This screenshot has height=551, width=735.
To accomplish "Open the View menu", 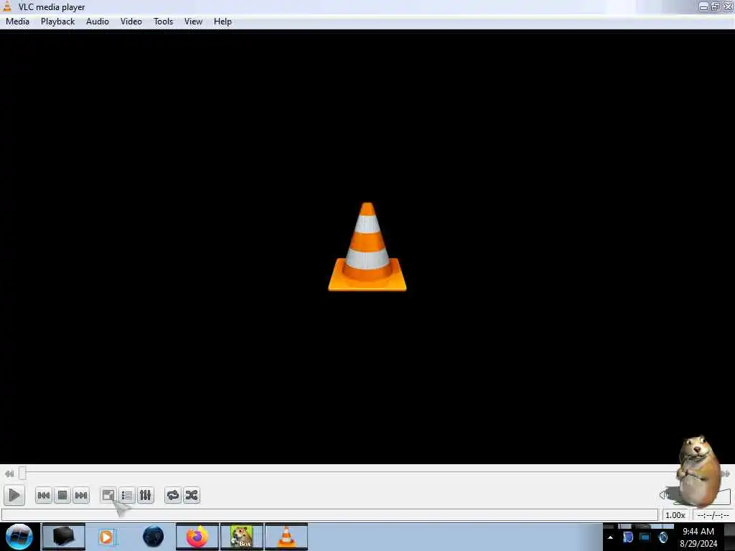I will coord(193,22).
